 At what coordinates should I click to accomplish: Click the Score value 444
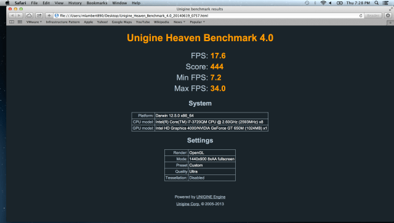tap(217, 67)
